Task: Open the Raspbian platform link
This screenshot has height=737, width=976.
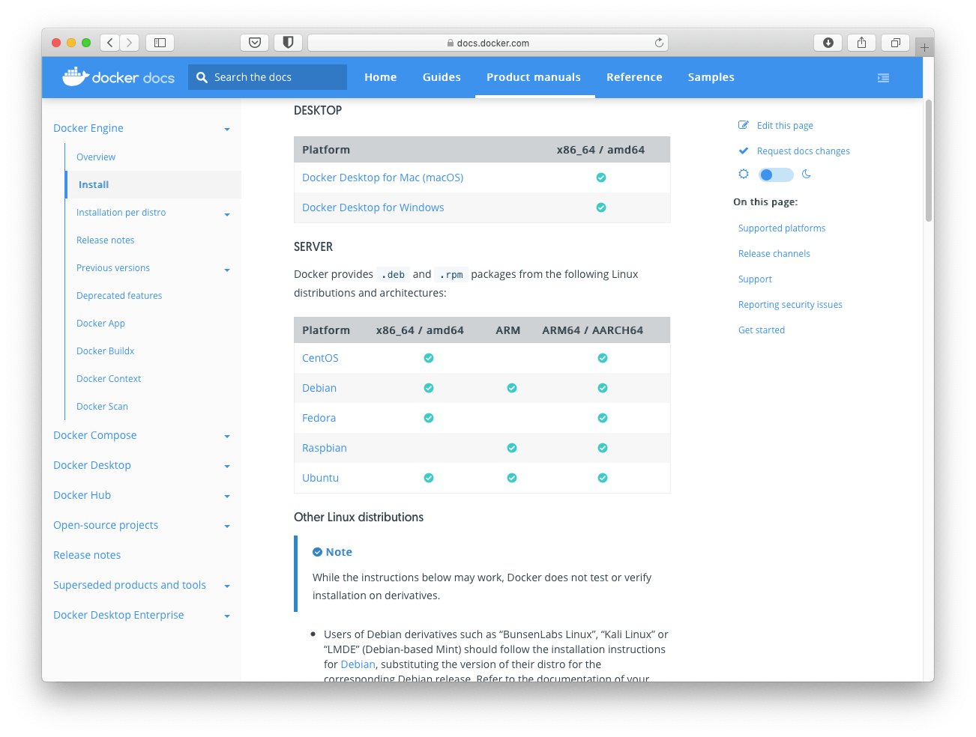Action: [325, 448]
